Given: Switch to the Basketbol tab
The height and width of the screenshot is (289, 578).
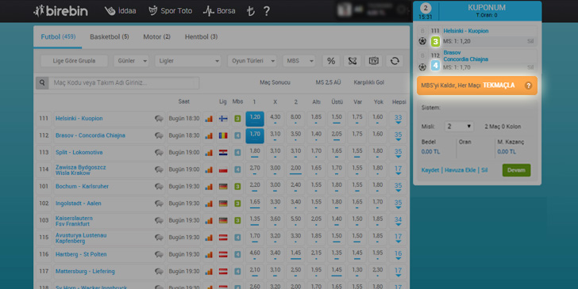Looking at the screenshot, I should point(110,36).
